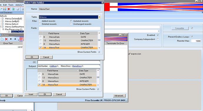Toggle the checkbox next to Compatible button
Viewport: 203px width, 111px height.
click(192, 28)
